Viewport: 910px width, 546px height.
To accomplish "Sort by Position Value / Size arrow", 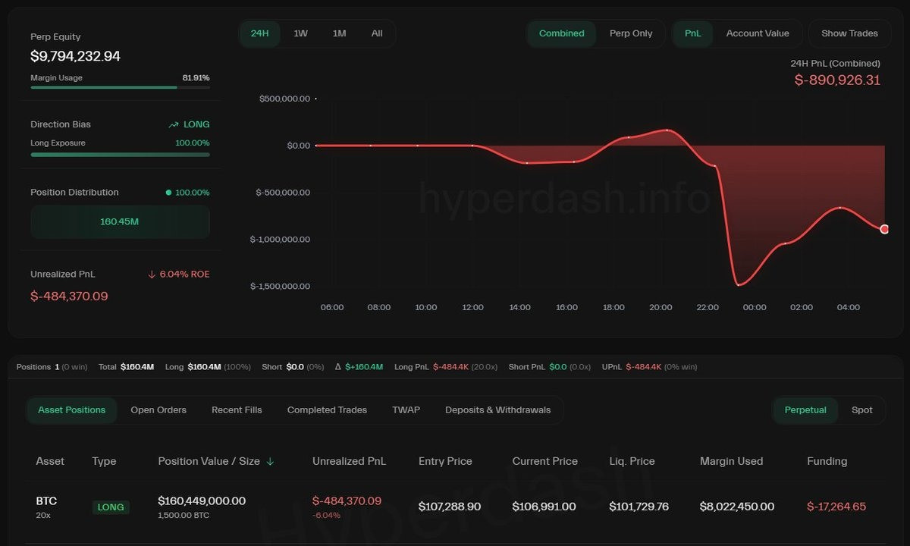I will (x=270, y=461).
